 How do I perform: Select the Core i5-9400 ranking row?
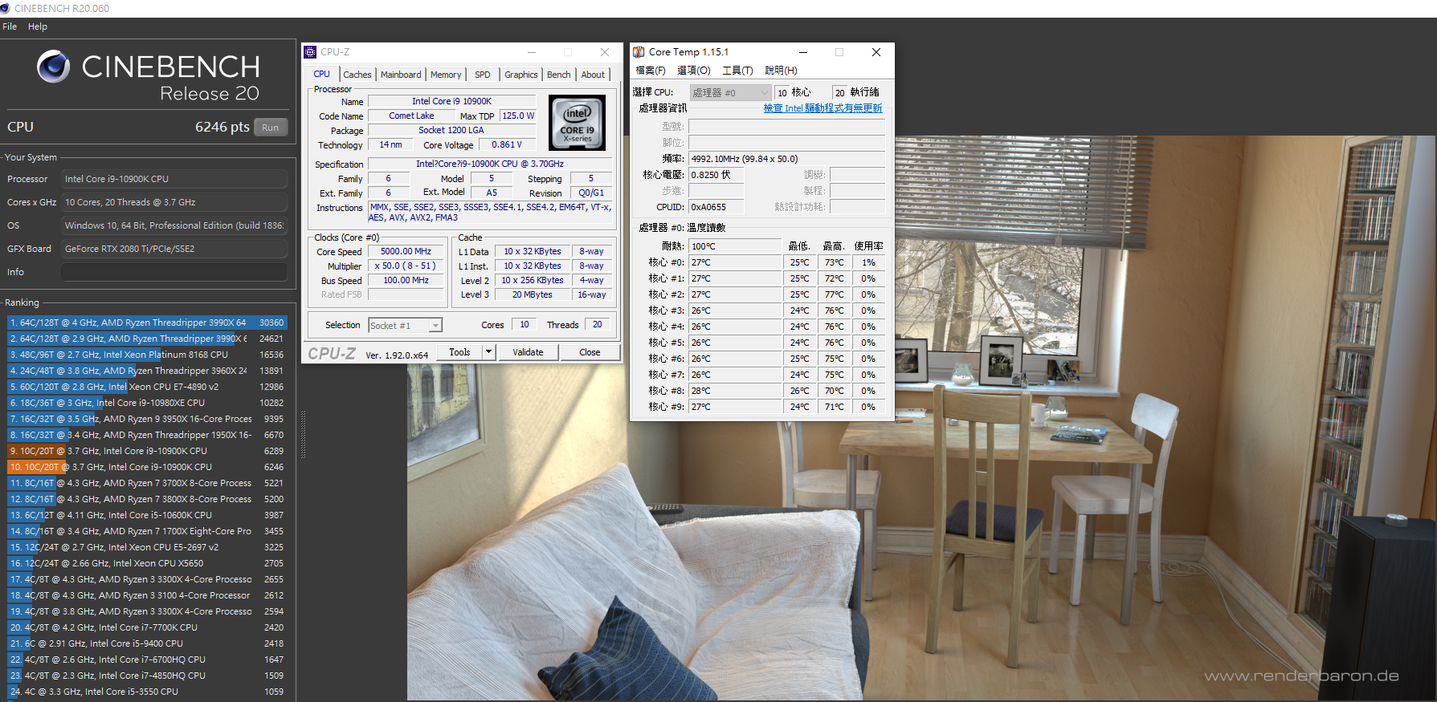point(147,643)
